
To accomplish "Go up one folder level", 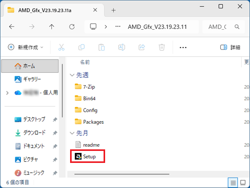I will (52, 27).
